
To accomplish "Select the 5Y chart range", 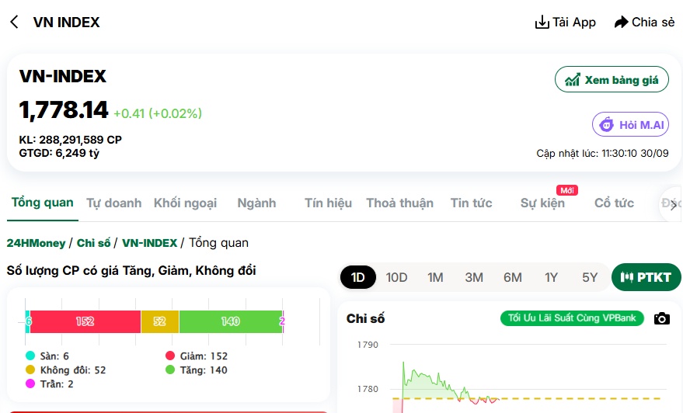I will coord(590,277).
